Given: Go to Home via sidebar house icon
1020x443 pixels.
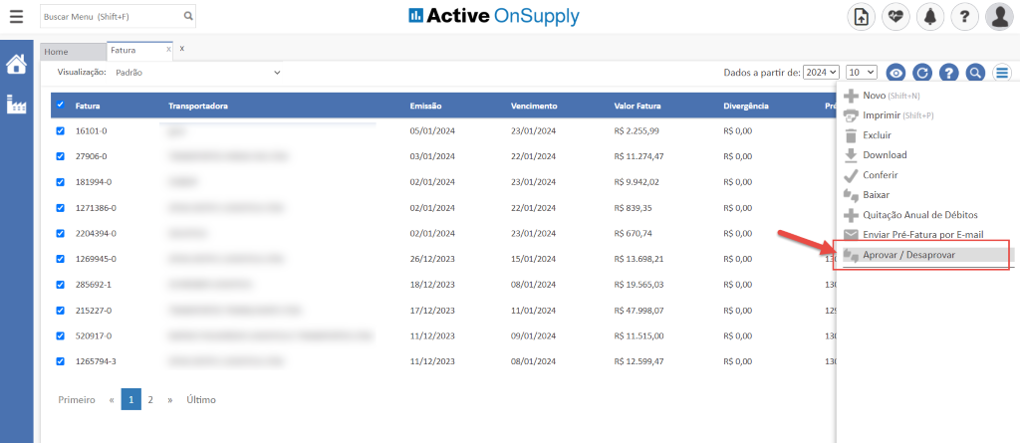Looking at the screenshot, I should pos(16,65).
